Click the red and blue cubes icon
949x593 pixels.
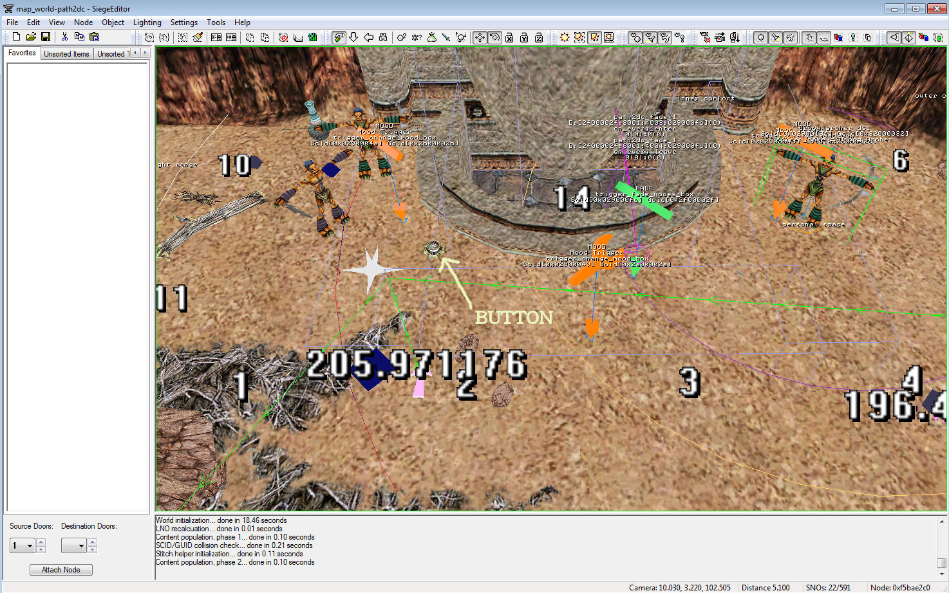point(838,37)
